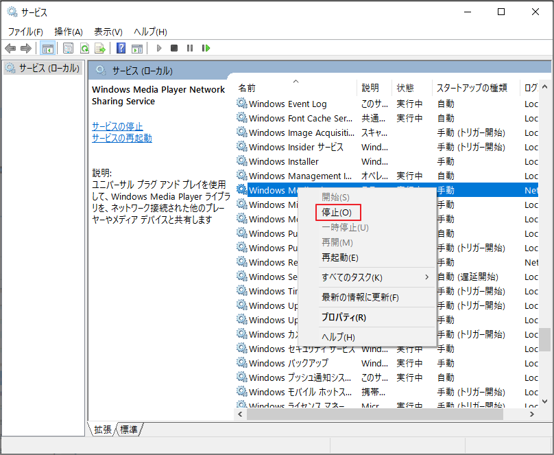
Task: Sort by the 説明 column header
Action: pyautogui.click(x=374, y=88)
